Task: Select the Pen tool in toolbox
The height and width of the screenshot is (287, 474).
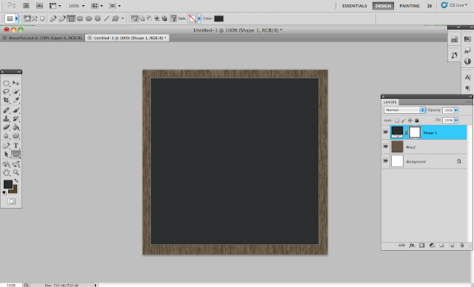Action: [x=7, y=146]
